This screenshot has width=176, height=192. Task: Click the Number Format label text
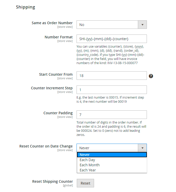[58, 37]
